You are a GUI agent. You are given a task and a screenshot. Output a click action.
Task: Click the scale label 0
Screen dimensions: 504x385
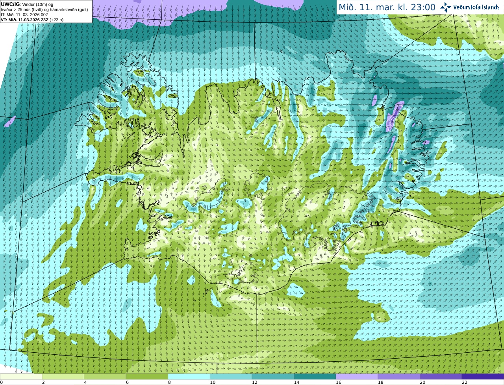tap(2, 382)
